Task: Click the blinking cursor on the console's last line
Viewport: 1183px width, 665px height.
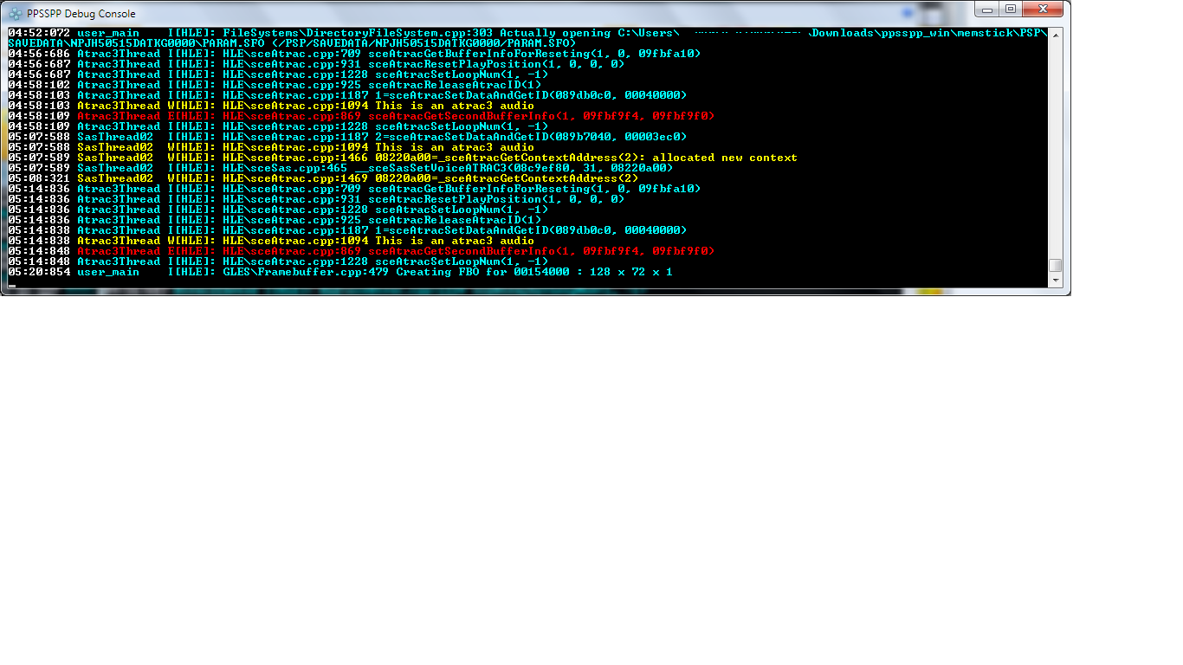Action: [x=12, y=283]
